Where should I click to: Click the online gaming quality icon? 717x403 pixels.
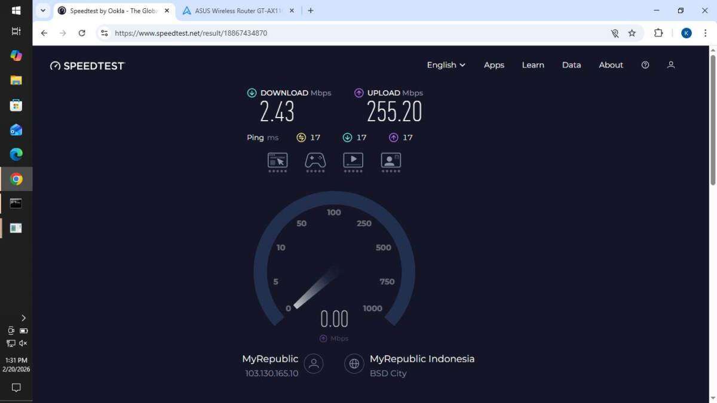(x=315, y=160)
